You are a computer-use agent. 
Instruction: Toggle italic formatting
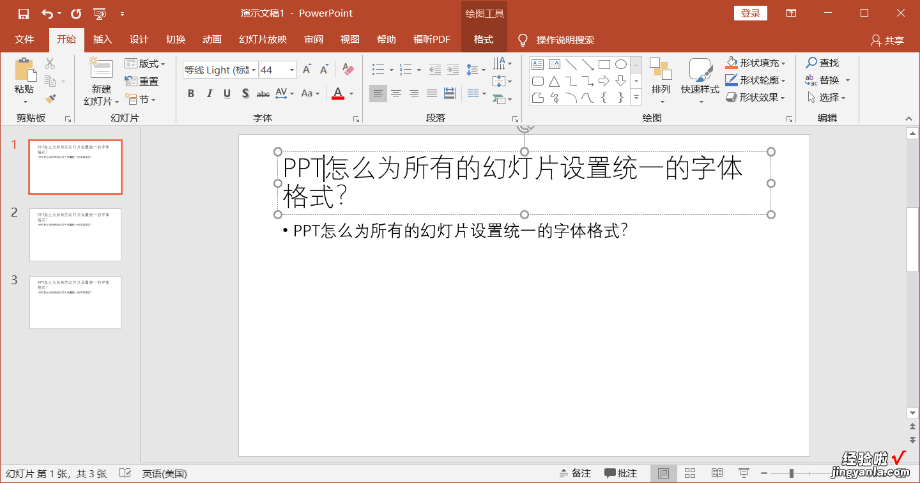[x=209, y=94]
